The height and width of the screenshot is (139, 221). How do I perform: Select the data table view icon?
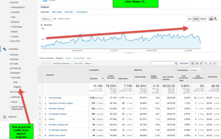pos(193,63)
